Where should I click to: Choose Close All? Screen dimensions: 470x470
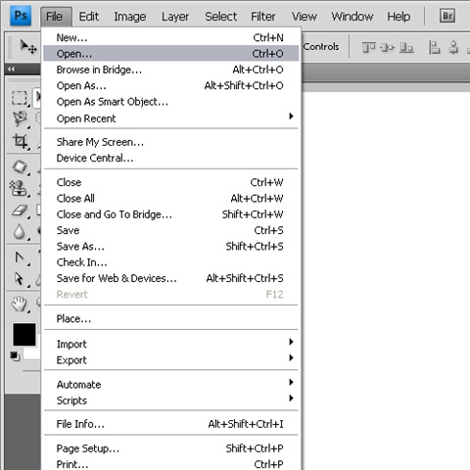171,198
